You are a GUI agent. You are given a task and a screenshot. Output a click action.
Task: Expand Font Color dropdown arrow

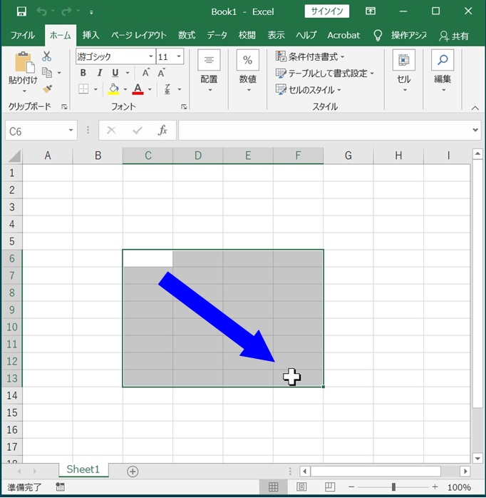tap(150, 90)
